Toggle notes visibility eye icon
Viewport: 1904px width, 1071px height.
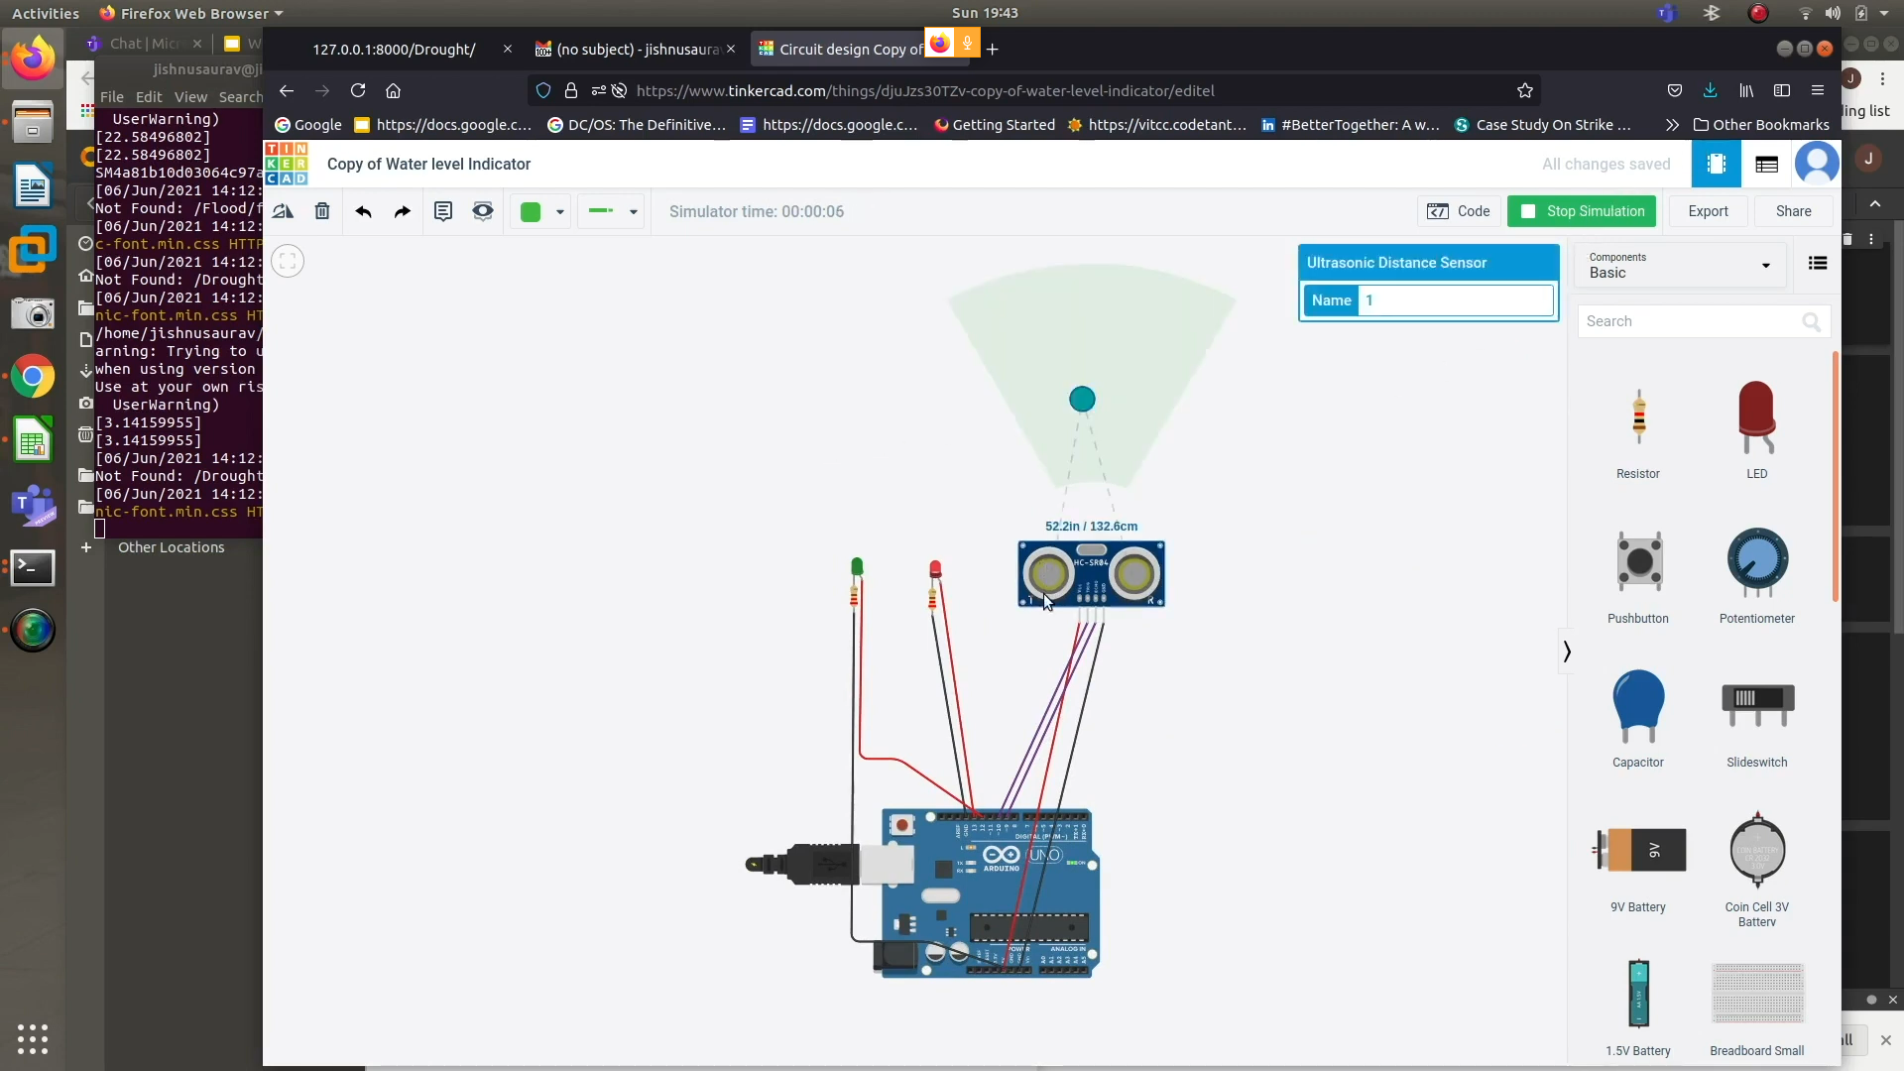pos(483,211)
